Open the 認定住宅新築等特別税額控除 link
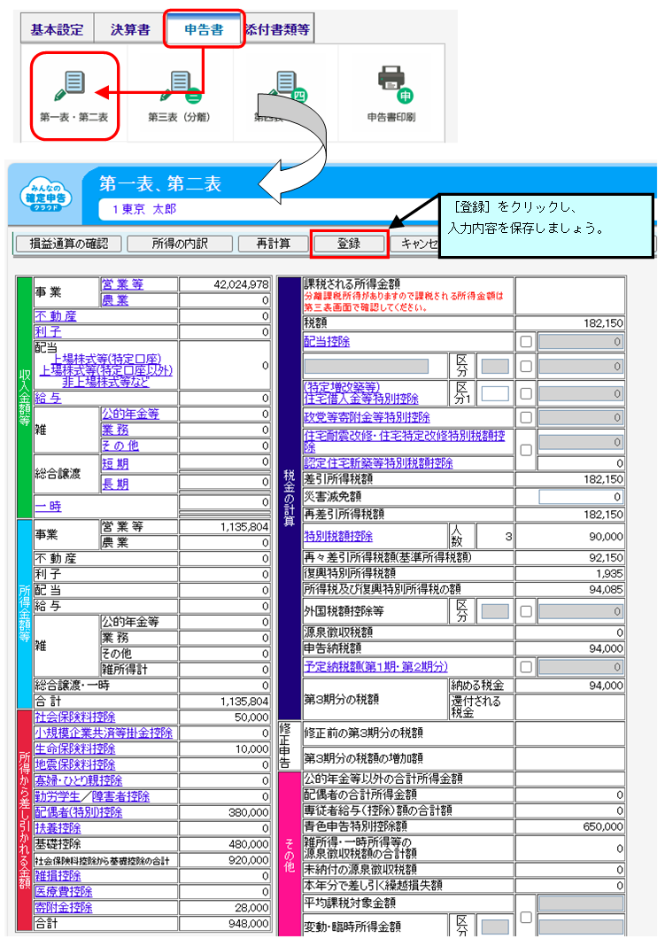This screenshot has height=946, width=665. pyautogui.click(x=379, y=462)
